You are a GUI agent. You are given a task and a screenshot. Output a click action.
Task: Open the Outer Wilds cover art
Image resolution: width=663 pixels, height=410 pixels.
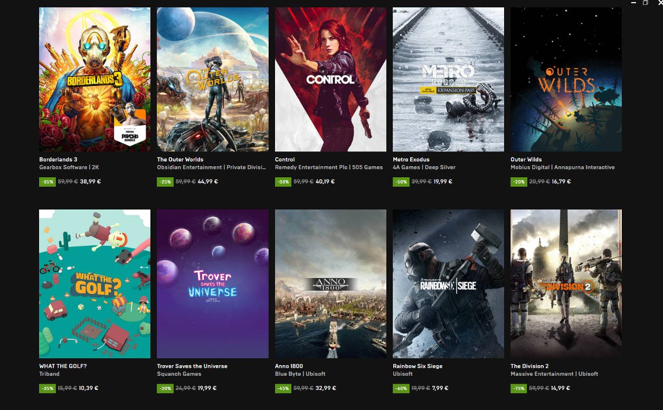[x=566, y=79]
